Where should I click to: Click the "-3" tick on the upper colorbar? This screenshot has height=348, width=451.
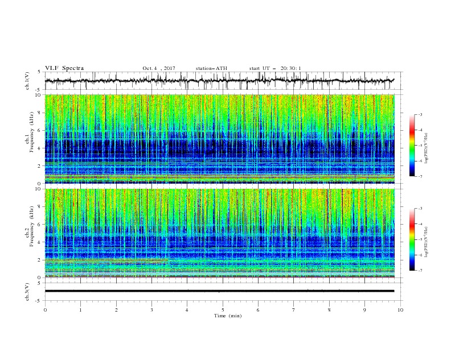[420, 114]
